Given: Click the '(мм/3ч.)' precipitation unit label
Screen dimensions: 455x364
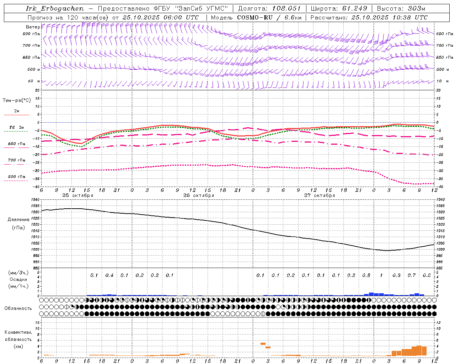Looking at the screenshot, I should (x=18, y=273).
